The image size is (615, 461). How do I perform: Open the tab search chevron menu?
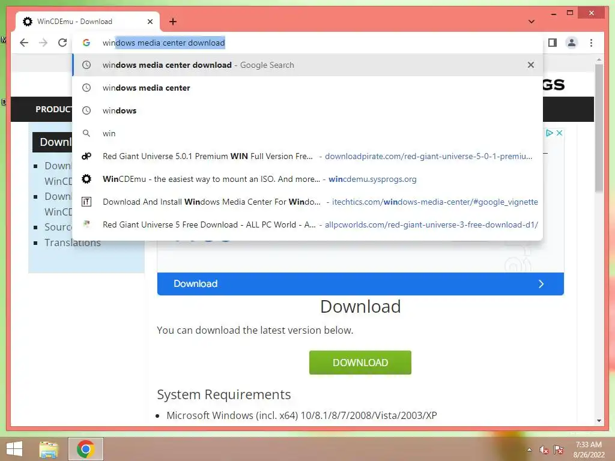(x=532, y=22)
